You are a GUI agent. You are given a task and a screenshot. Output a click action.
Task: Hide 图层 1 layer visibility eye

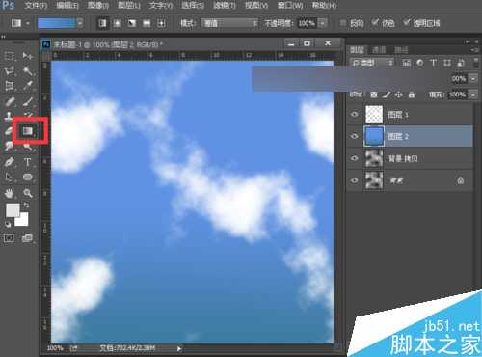click(355, 114)
